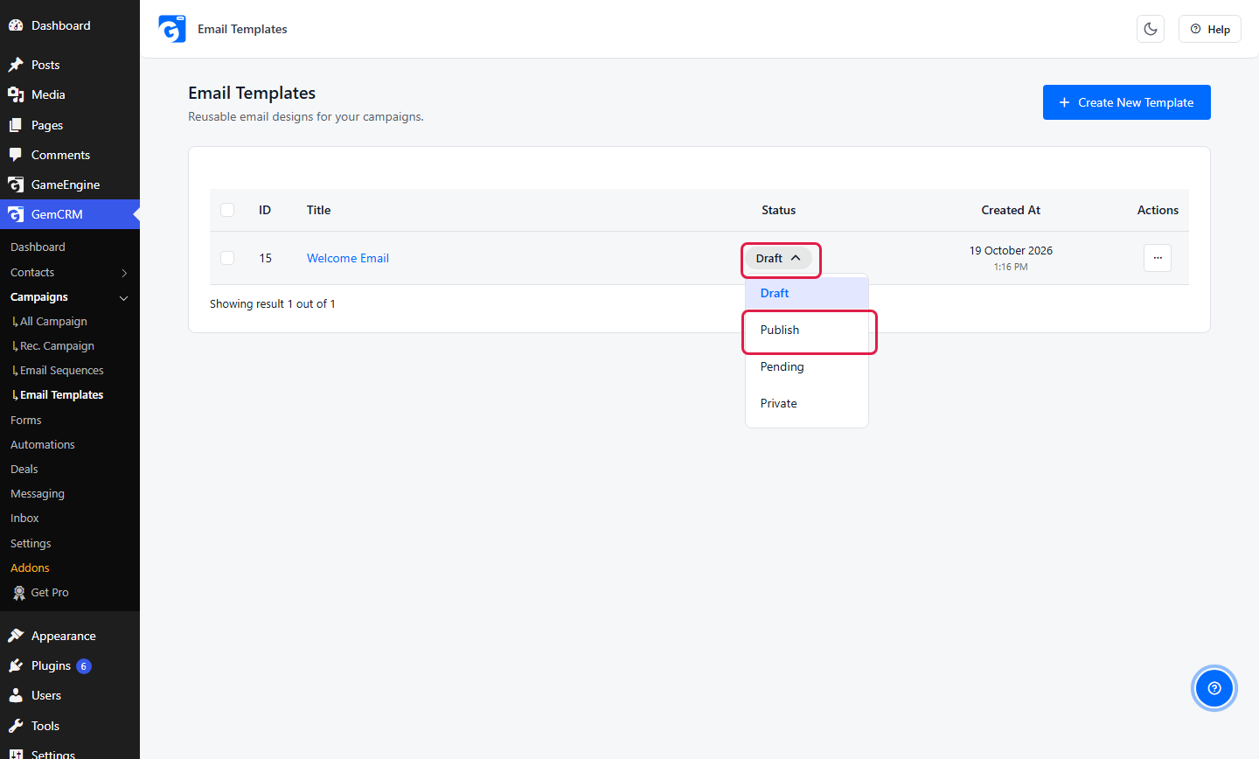Image resolution: width=1259 pixels, height=759 pixels.
Task: Open Forms in GemCRM menu
Action: click(26, 421)
